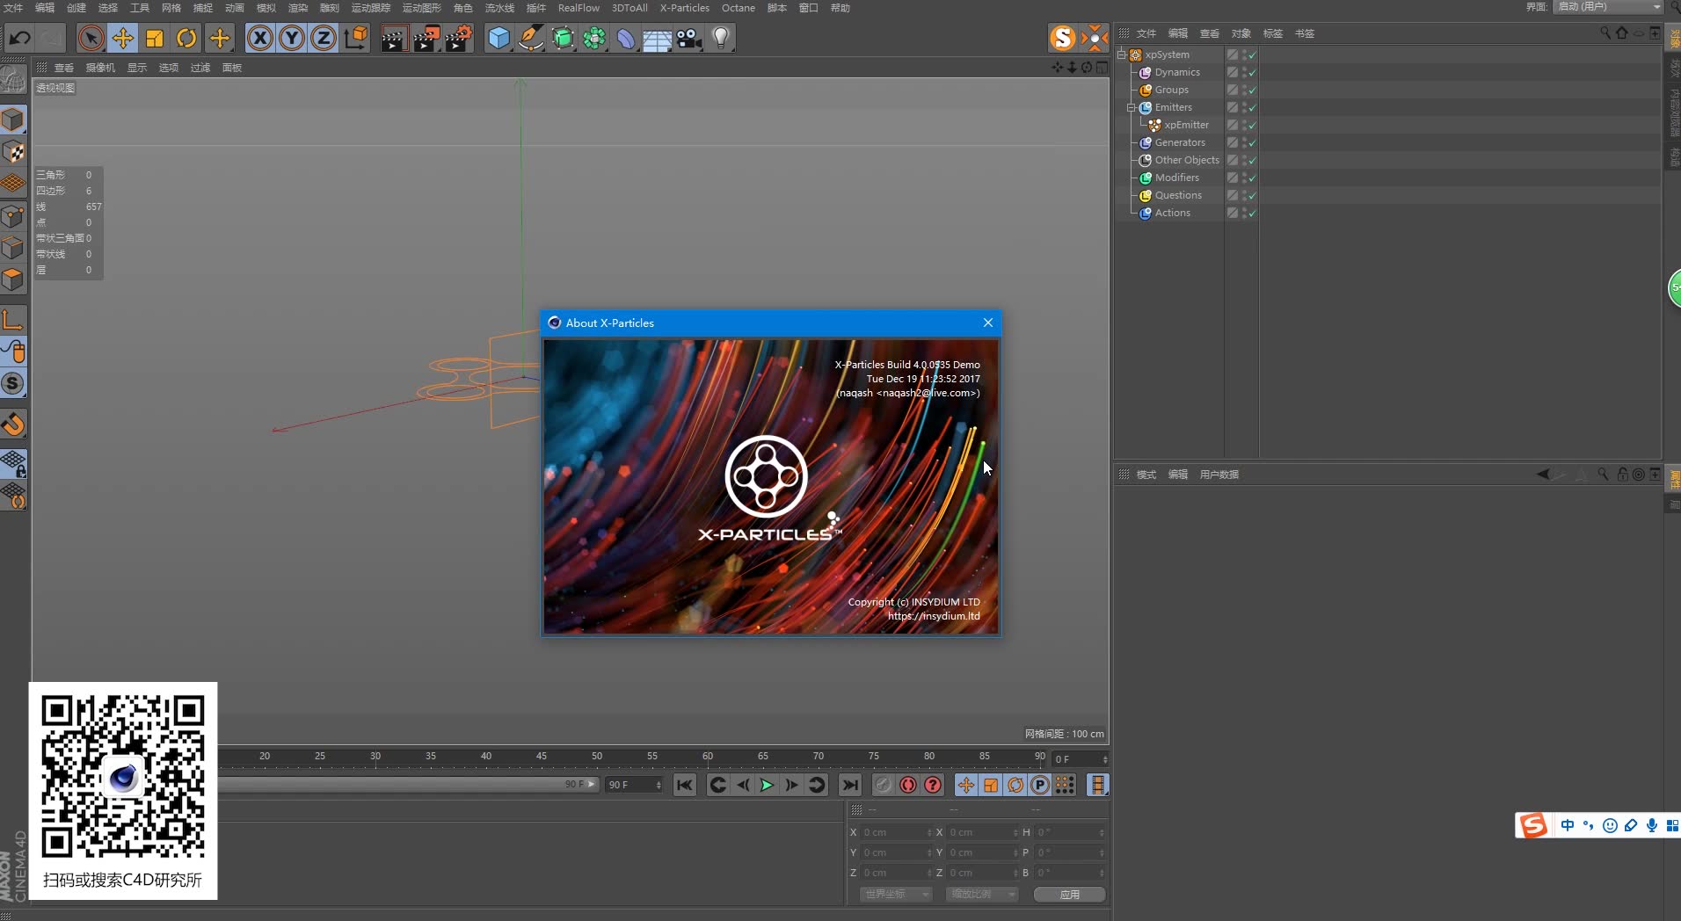The image size is (1681, 921).
Task: Toggle Other Objects visibility dots
Action: coord(1244,160)
